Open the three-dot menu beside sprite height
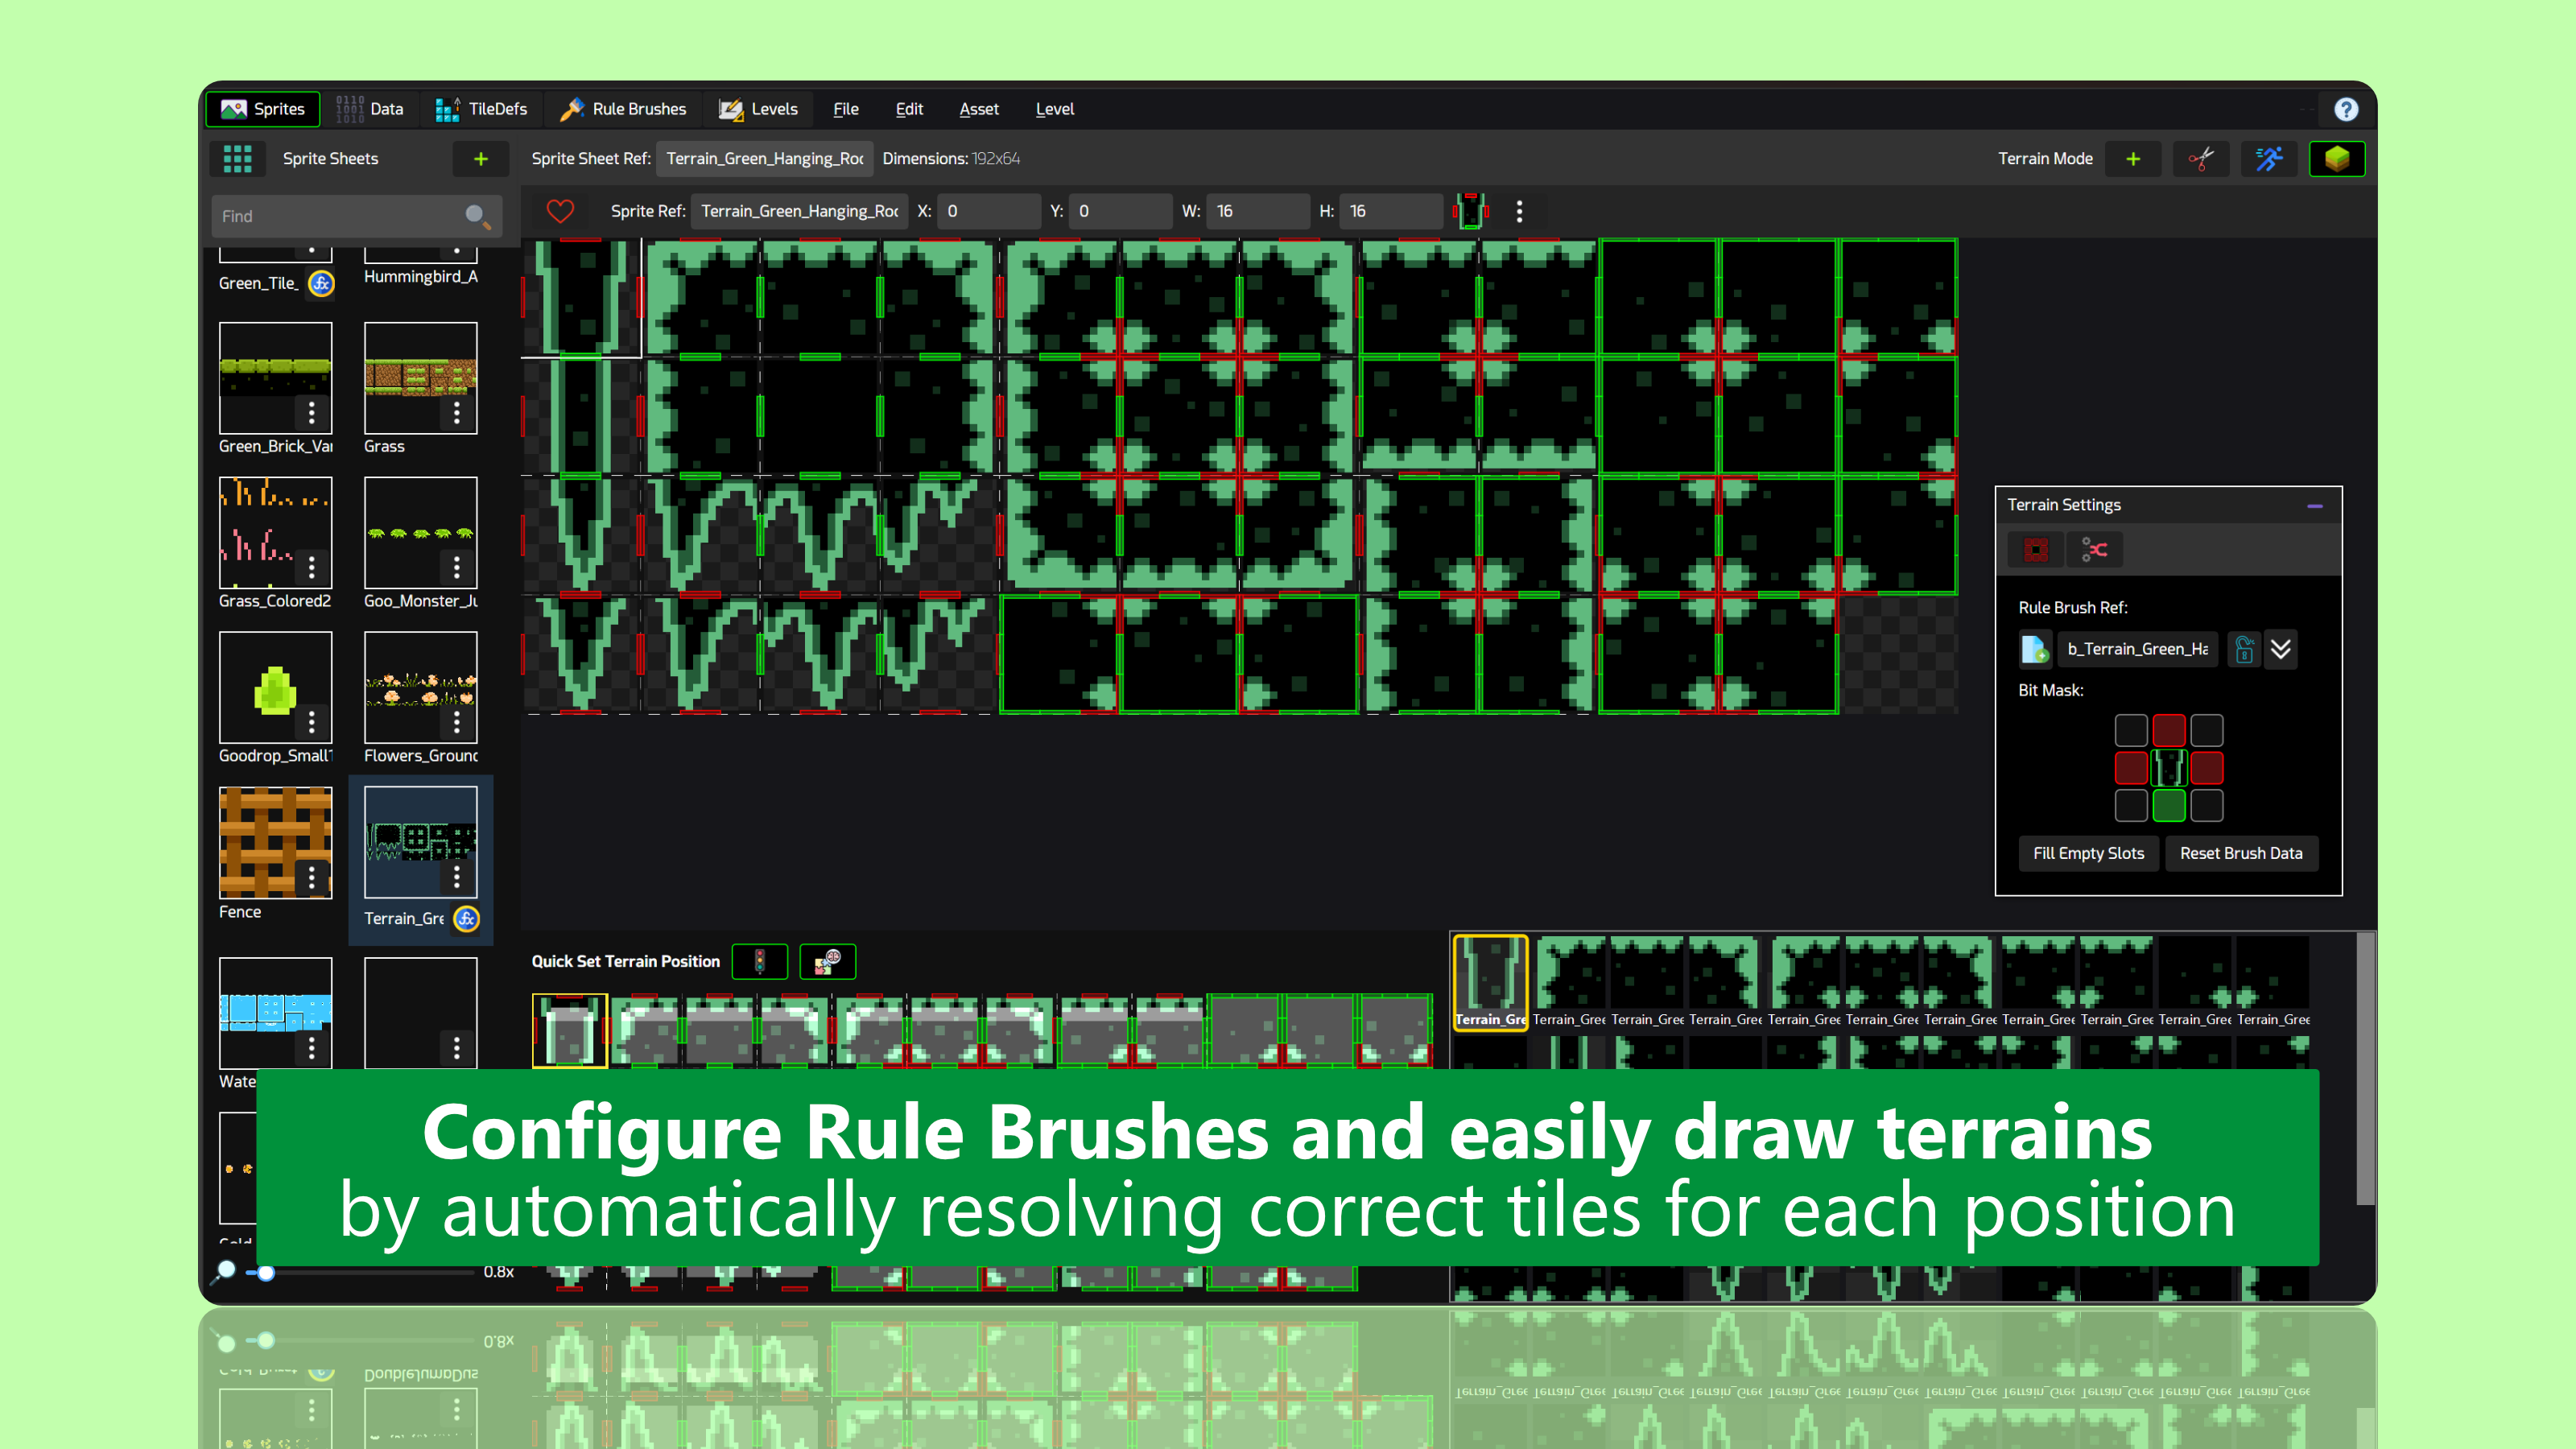This screenshot has width=2576, height=1449. [1519, 211]
